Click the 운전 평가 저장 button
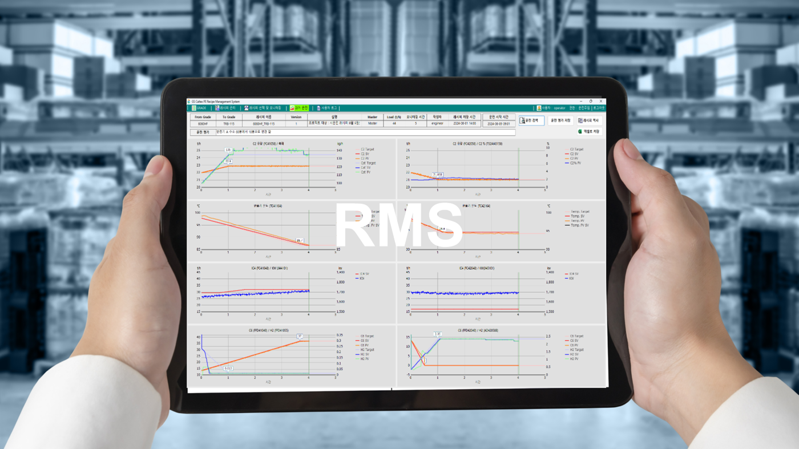The width and height of the screenshot is (799, 449). click(x=560, y=121)
